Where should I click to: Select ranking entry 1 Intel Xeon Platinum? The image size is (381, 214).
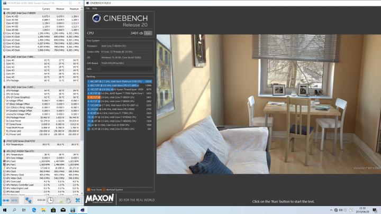(120, 81)
